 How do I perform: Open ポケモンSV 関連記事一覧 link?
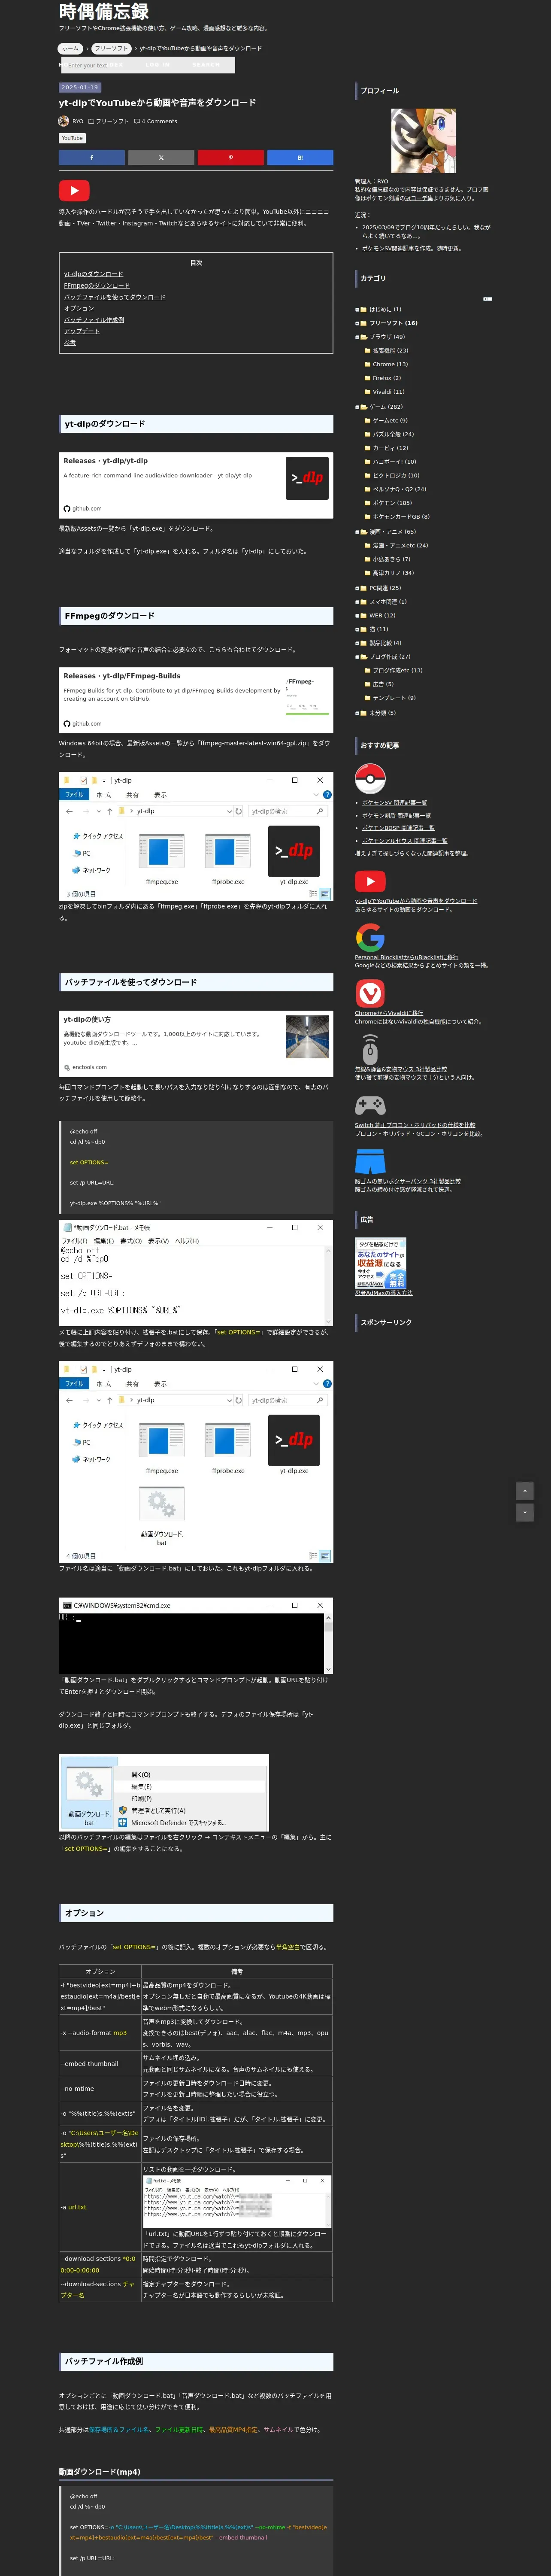coord(394,803)
